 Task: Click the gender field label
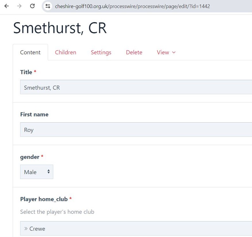(x=30, y=157)
